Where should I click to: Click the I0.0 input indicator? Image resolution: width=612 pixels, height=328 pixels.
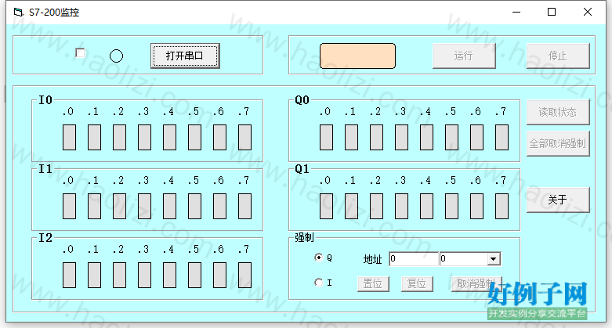point(69,137)
